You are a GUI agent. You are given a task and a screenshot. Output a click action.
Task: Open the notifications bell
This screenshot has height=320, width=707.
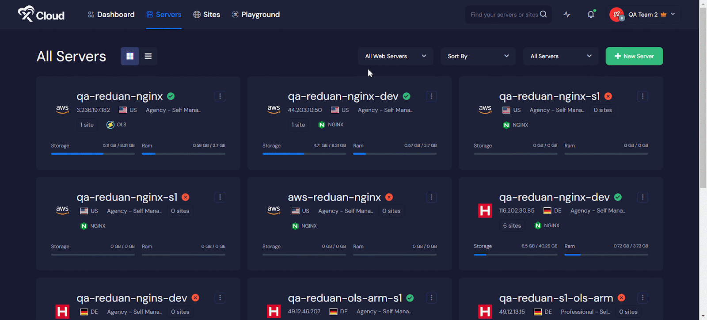tap(591, 15)
